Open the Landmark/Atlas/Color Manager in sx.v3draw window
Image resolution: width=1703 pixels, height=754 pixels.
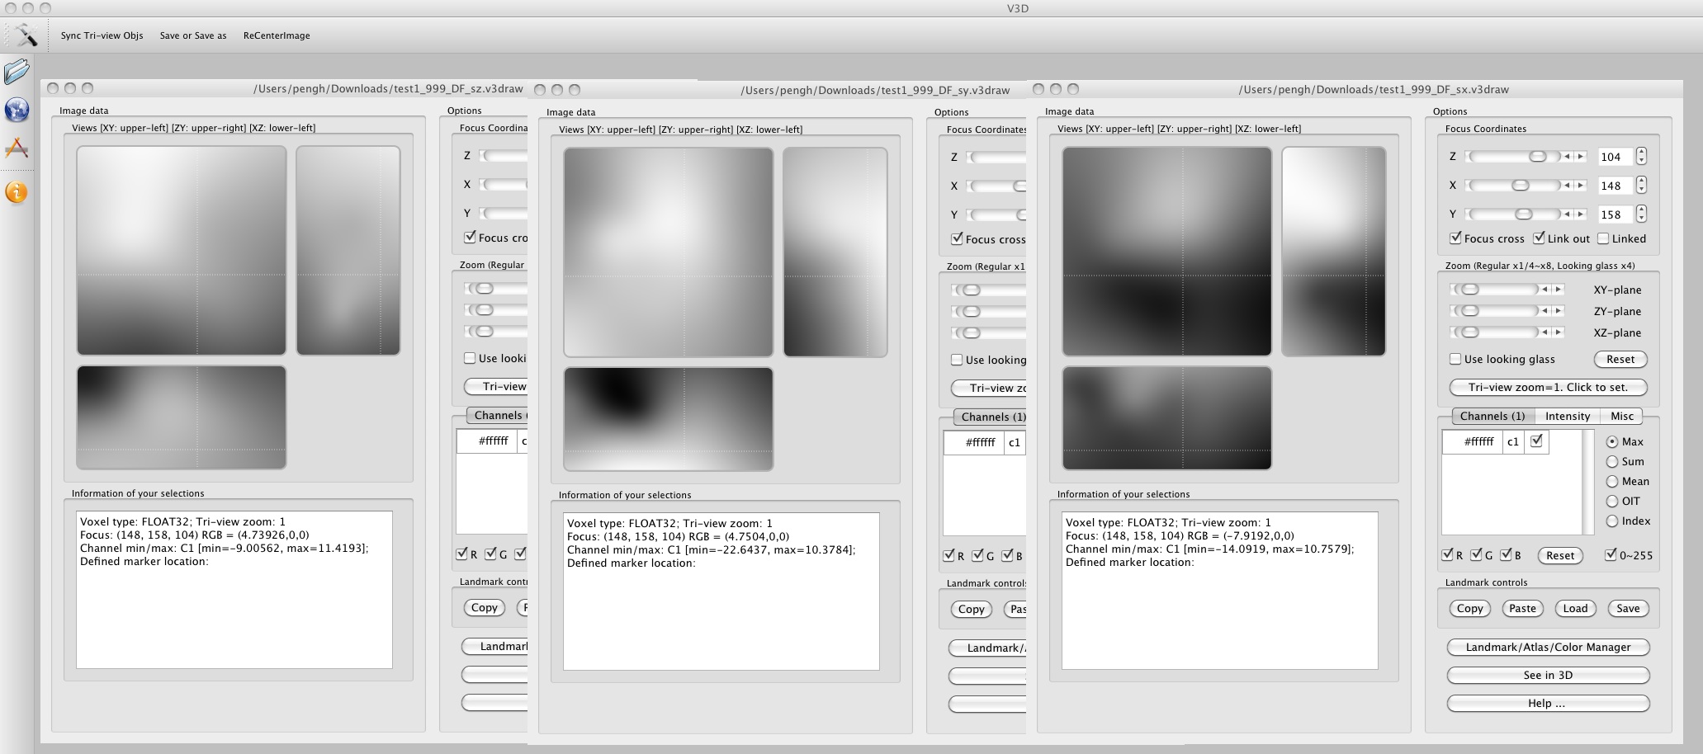[1548, 648]
